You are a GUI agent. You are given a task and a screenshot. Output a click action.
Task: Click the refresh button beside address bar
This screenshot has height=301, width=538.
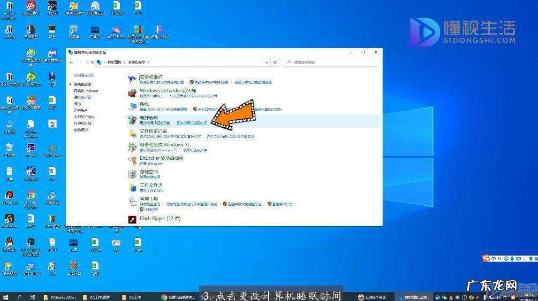coord(275,63)
